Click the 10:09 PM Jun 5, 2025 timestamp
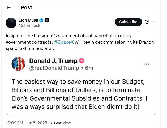Viewport: 167px width, 128px height. [x=27, y=123]
